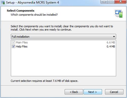Return with the Back button
127x98 pixels.
[x=74, y=92]
